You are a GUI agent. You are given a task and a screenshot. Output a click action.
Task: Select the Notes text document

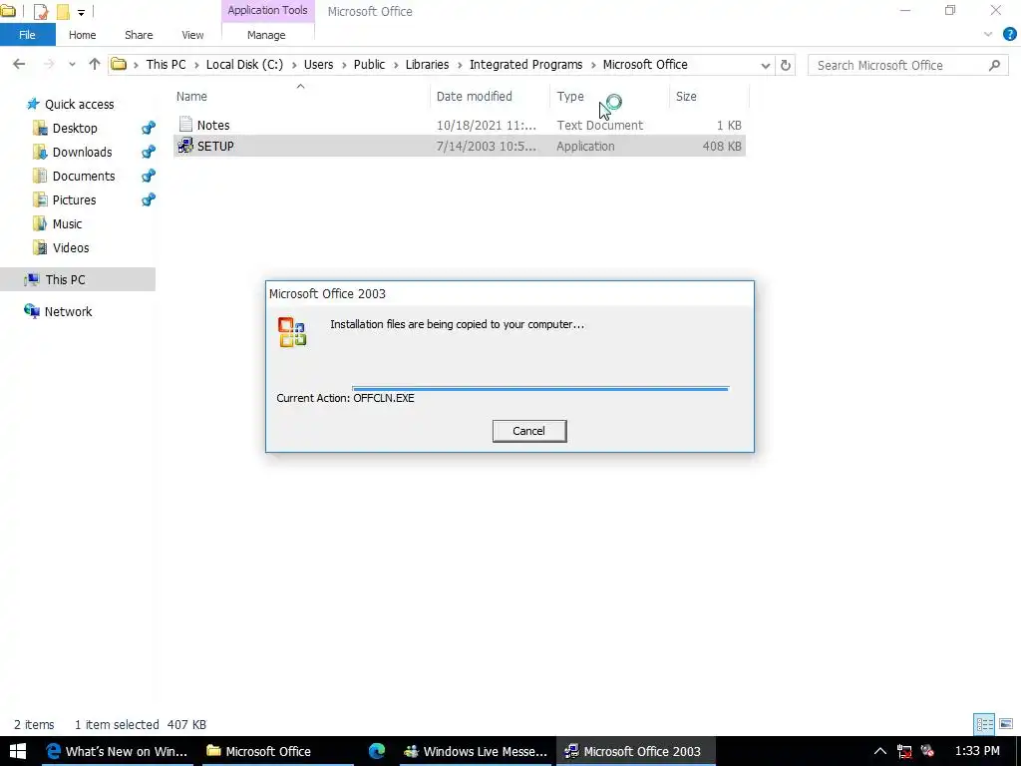(459, 125)
